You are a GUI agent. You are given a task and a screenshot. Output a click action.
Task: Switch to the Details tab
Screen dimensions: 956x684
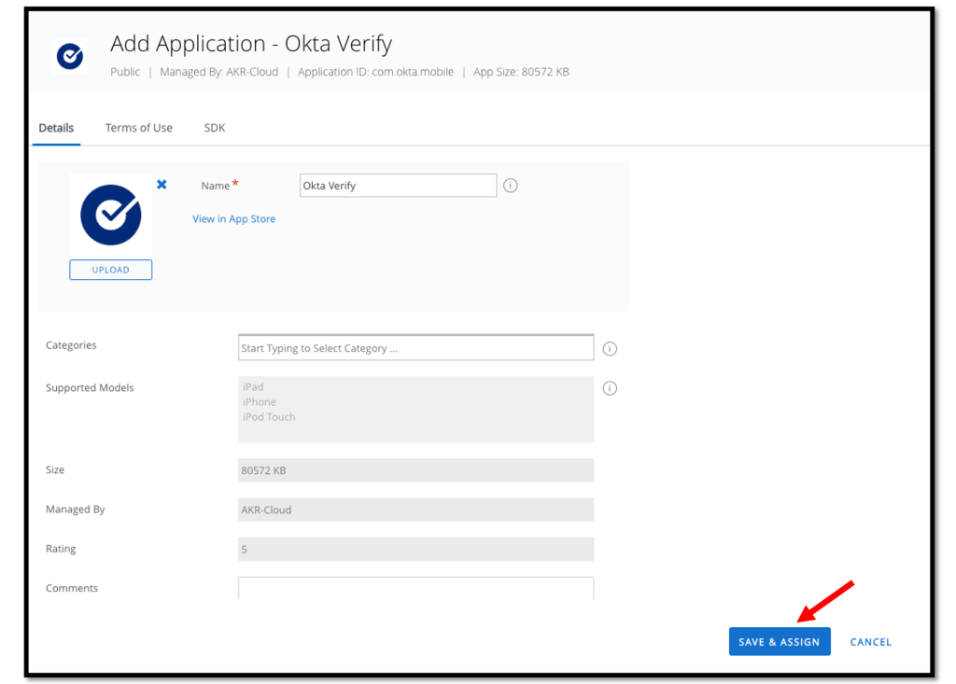56,128
